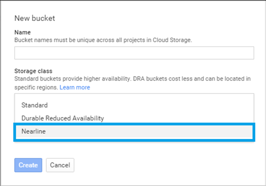Click the Cancel button
The image size is (266, 186).
(x=60, y=165)
